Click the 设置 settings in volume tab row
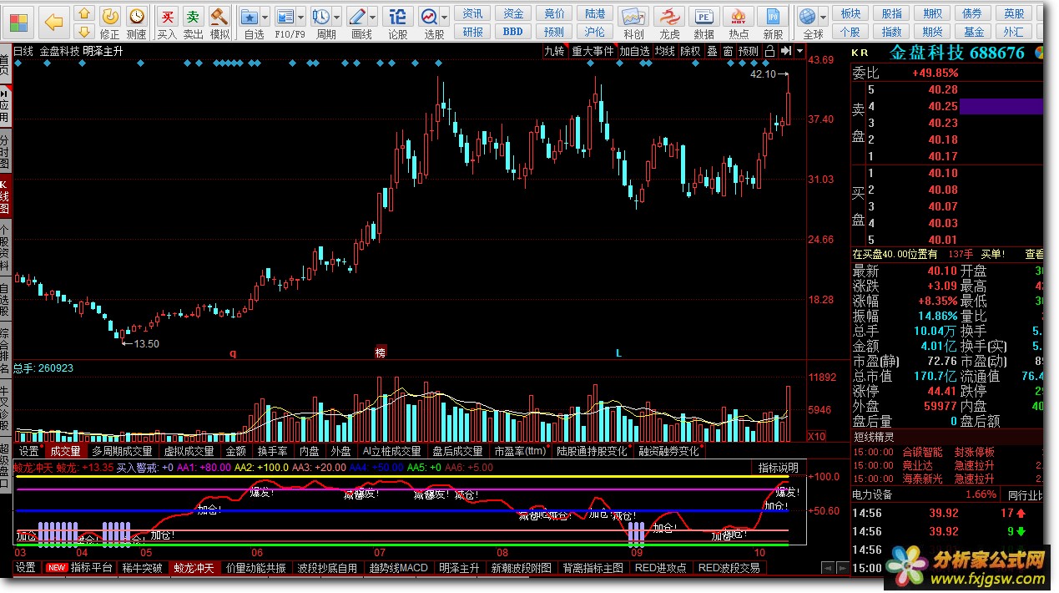1059x593 pixels. coord(29,451)
